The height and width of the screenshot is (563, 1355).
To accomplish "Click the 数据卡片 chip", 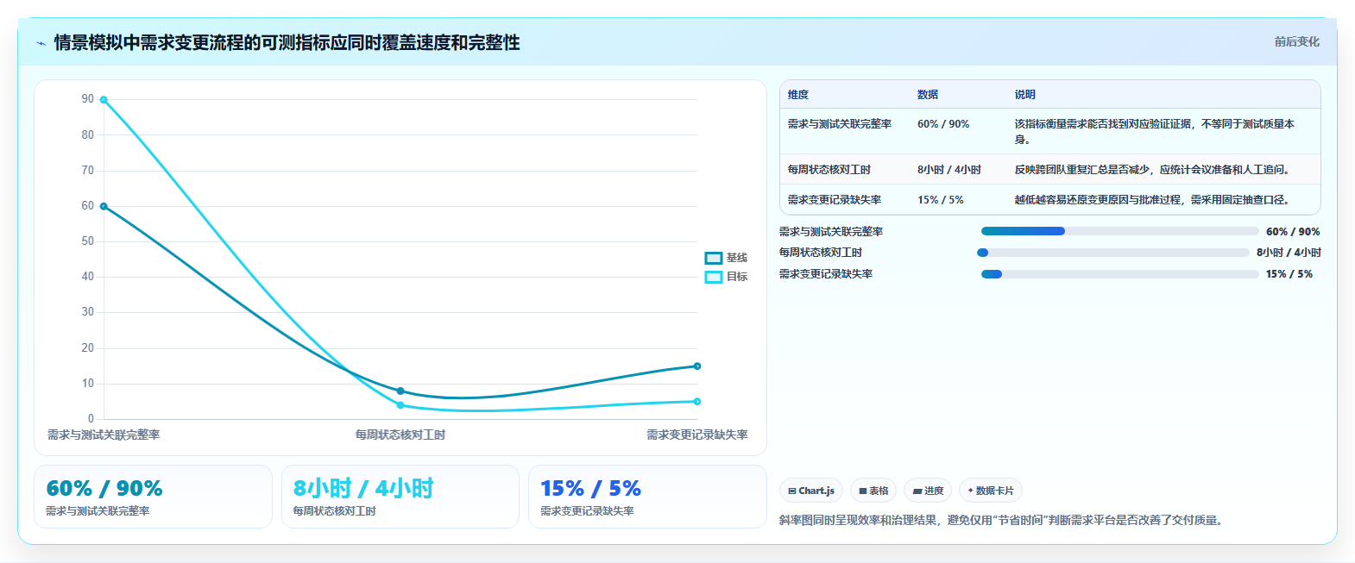I will [991, 491].
